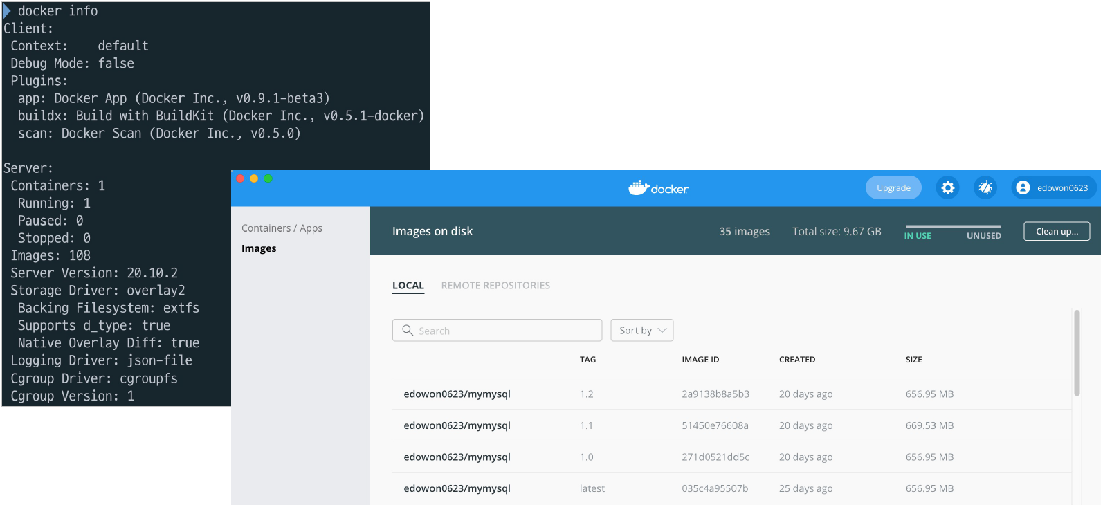Viewport: 1103px width, 505px height.
Task: Click the UNUSED label
Action: pos(984,236)
